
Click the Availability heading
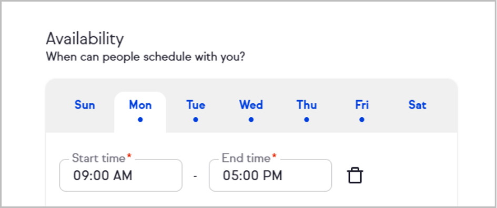point(85,39)
